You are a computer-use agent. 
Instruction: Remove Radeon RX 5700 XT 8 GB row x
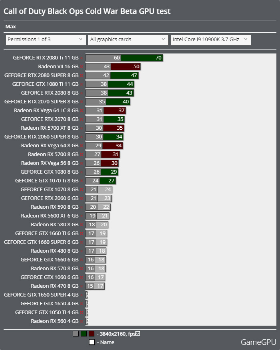pyautogui.click(x=81, y=128)
